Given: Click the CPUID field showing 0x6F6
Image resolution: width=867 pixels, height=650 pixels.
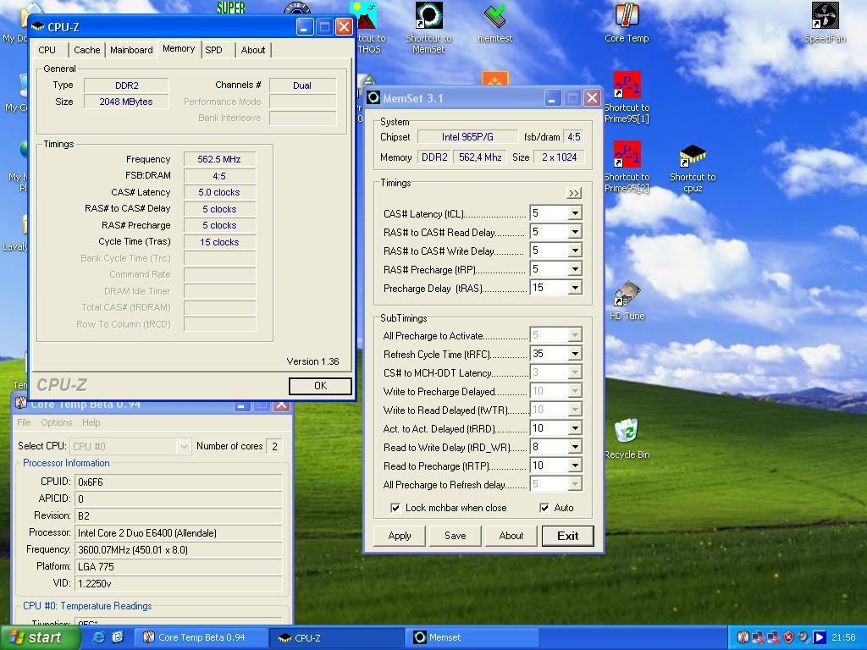Looking at the screenshot, I should click(178, 482).
